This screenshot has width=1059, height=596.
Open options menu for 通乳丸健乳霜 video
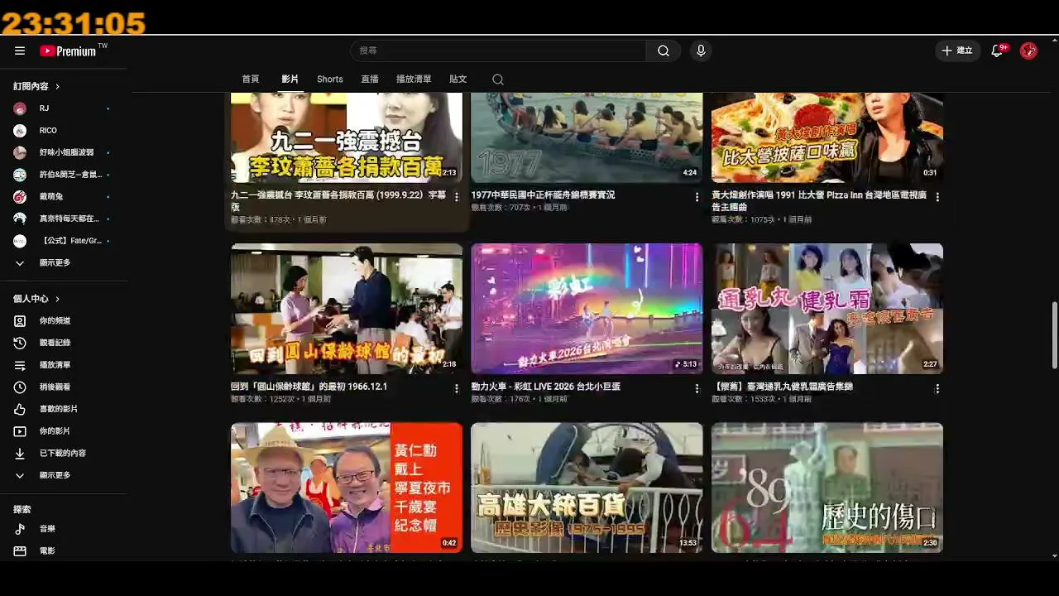(937, 388)
